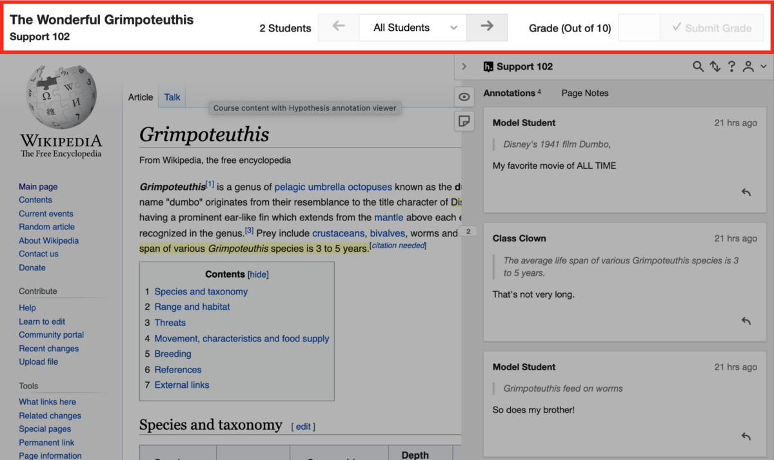Viewport: 774px width, 460px height.
Task: Collapse the Hypothesis sidebar with the arrow
Action: pos(464,66)
